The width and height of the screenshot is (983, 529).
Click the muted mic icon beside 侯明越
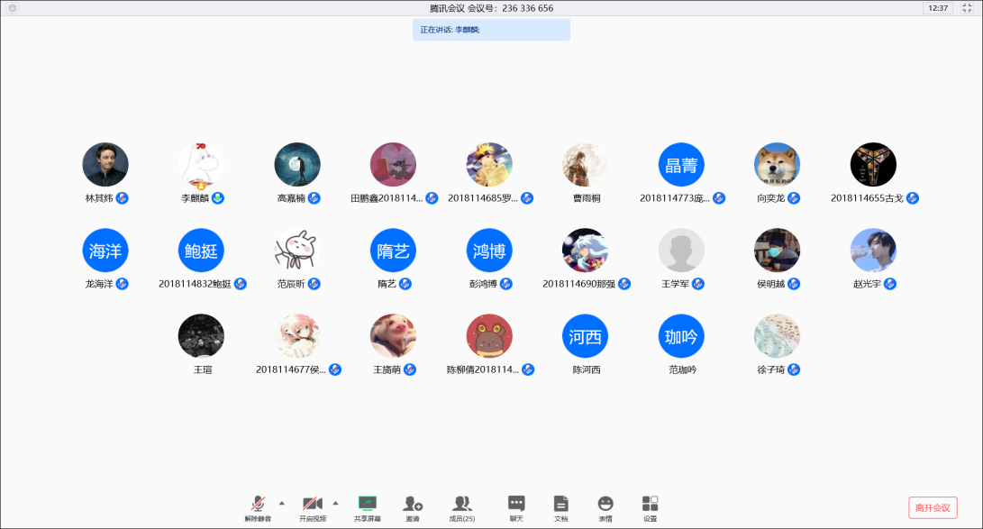[794, 284]
